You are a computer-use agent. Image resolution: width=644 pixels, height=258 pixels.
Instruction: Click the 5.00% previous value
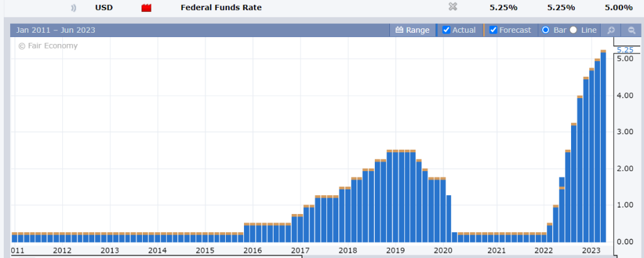(x=618, y=8)
